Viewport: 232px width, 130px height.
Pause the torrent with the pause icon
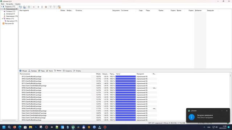42,7
